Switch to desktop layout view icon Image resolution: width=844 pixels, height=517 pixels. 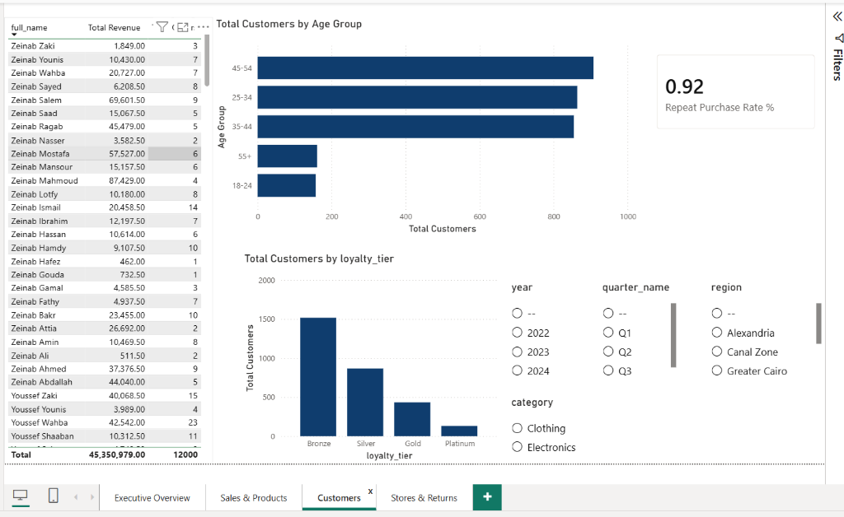[x=21, y=496]
